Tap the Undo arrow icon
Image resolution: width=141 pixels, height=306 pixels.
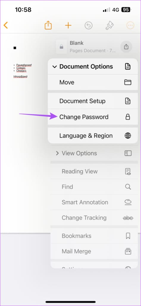click(x=89, y=25)
